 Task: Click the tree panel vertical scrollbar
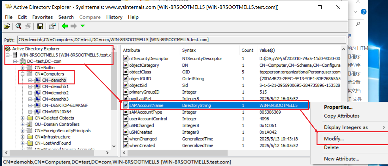click(114, 98)
